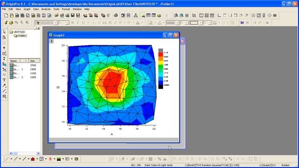
Task: Click the Line+Symbol plot icon
Action: coord(24,159)
